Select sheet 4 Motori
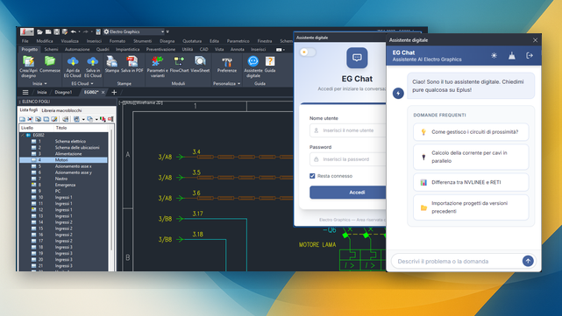The height and width of the screenshot is (316, 562). coord(63,160)
